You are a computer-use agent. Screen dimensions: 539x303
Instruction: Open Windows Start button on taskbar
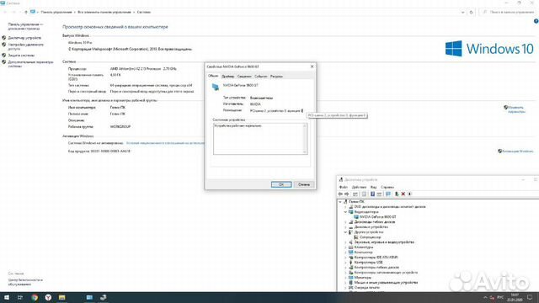[x=7, y=297]
